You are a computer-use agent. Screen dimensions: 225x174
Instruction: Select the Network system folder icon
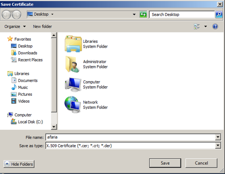click(73, 104)
